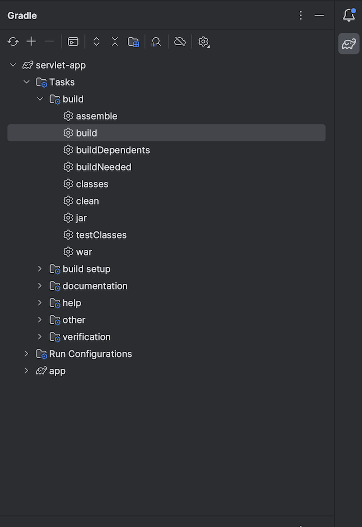This screenshot has width=362, height=527.
Task: Collapse the build task group
Action: point(40,99)
